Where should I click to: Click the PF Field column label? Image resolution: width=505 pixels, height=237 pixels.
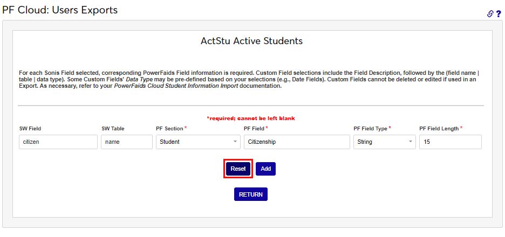pos(254,129)
